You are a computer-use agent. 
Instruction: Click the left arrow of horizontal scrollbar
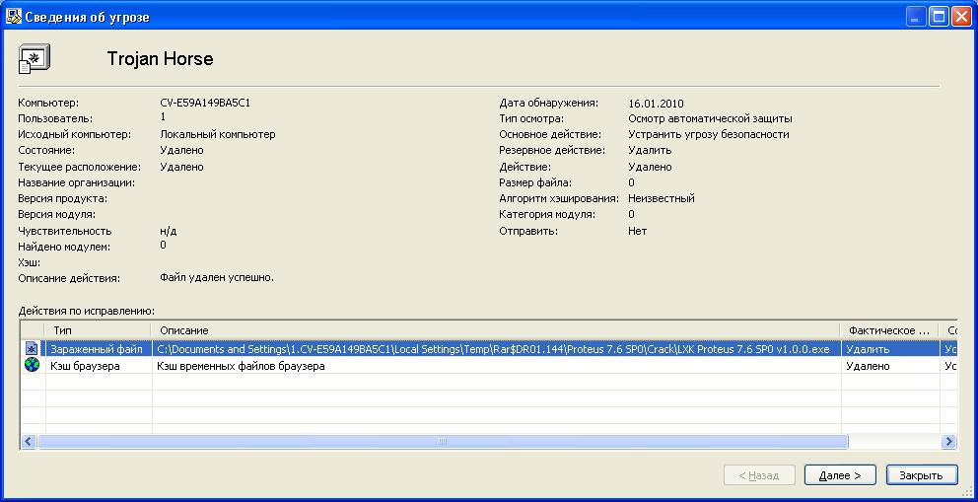pos(28,442)
